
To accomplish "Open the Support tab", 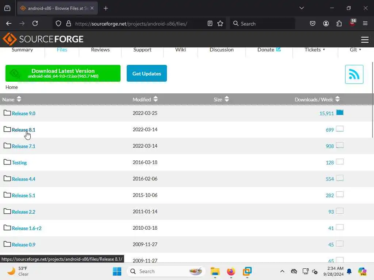I will coord(142,50).
